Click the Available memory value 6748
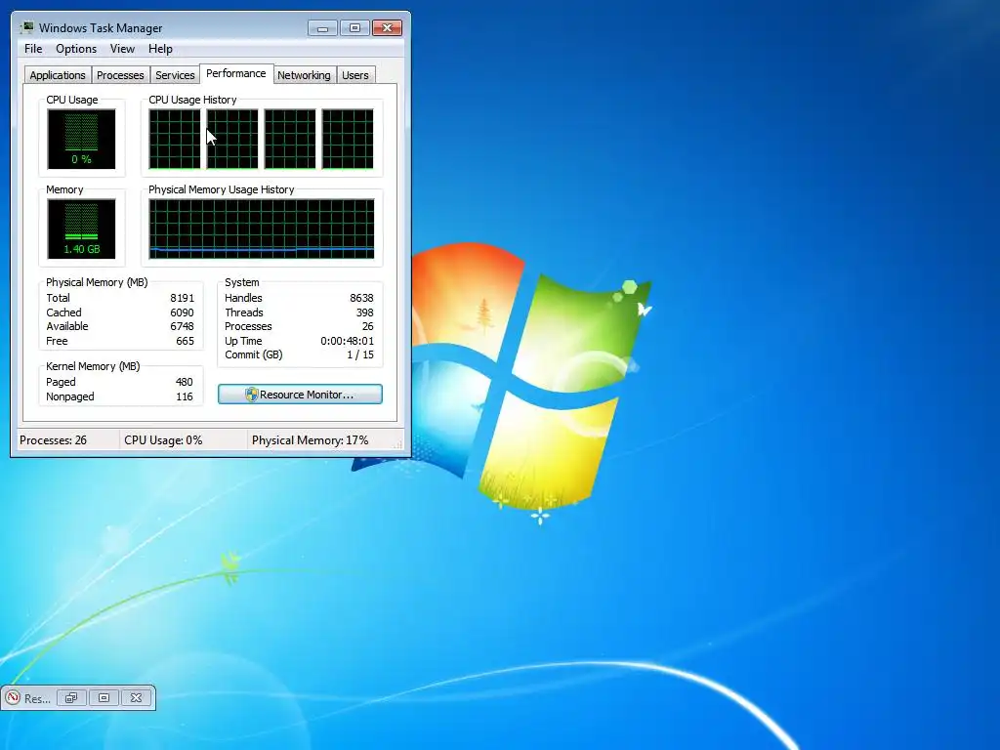Image resolution: width=1000 pixels, height=750 pixels. click(182, 326)
